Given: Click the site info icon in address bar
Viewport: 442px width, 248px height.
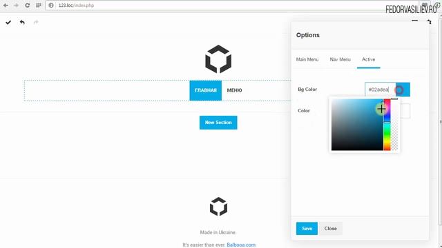Looking at the screenshot, I should 51,6.
